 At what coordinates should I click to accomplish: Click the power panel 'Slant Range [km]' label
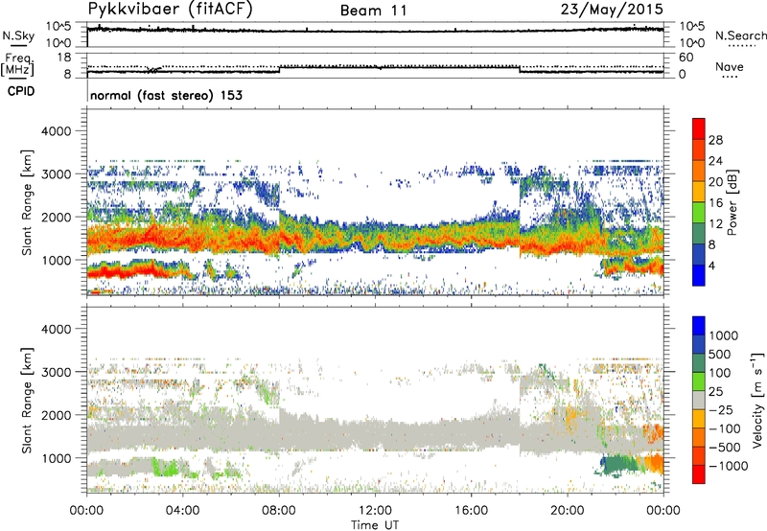(x=27, y=202)
